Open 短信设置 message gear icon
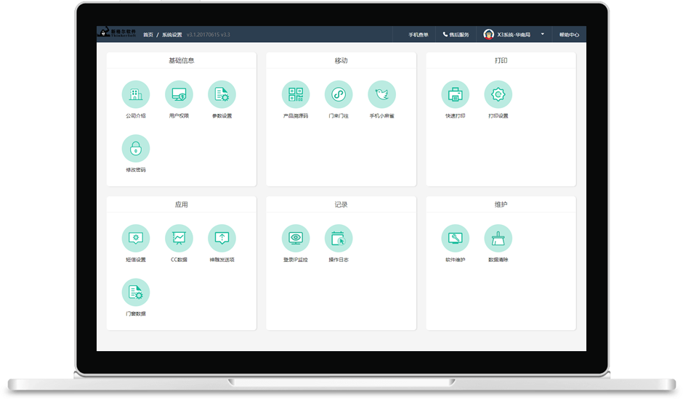Image resolution: width=683 pixels, height=399 pixels. tap(135, 238)
